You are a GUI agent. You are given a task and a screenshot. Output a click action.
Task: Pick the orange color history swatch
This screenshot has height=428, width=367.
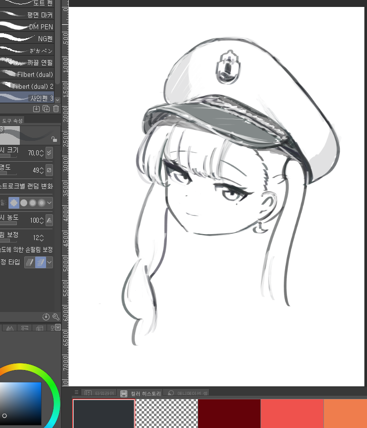tap(346, 414)
